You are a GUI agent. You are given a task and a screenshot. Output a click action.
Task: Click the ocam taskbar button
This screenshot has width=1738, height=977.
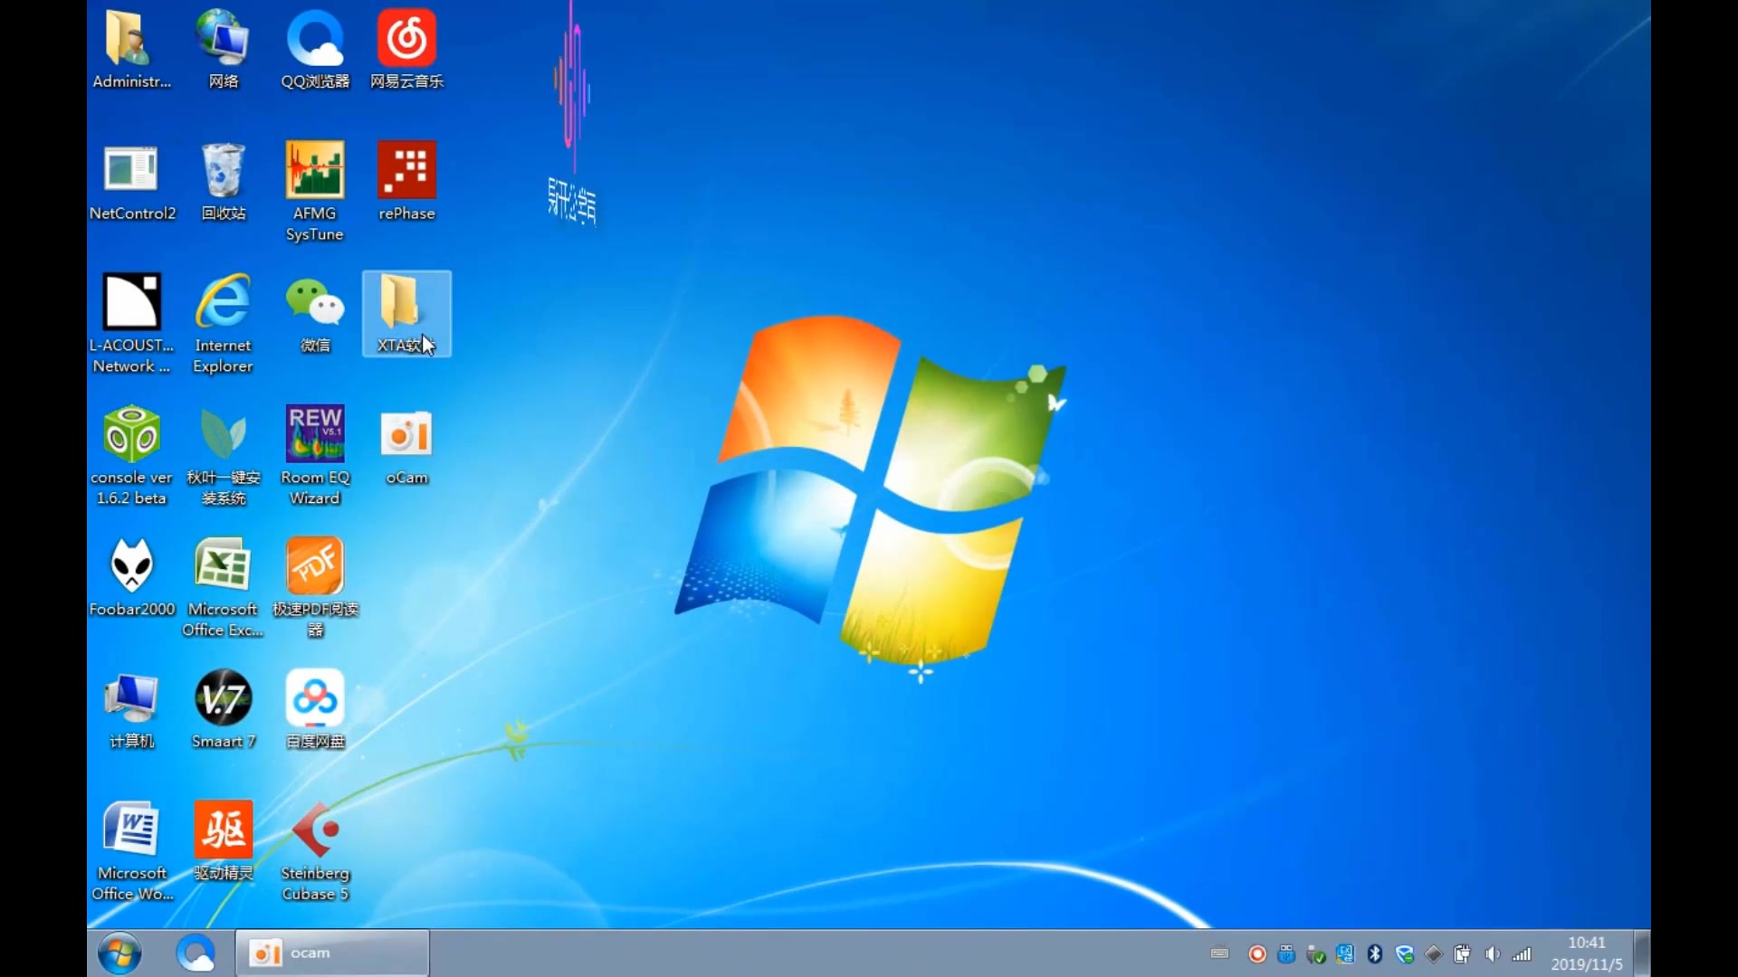[x=332, y=953]
